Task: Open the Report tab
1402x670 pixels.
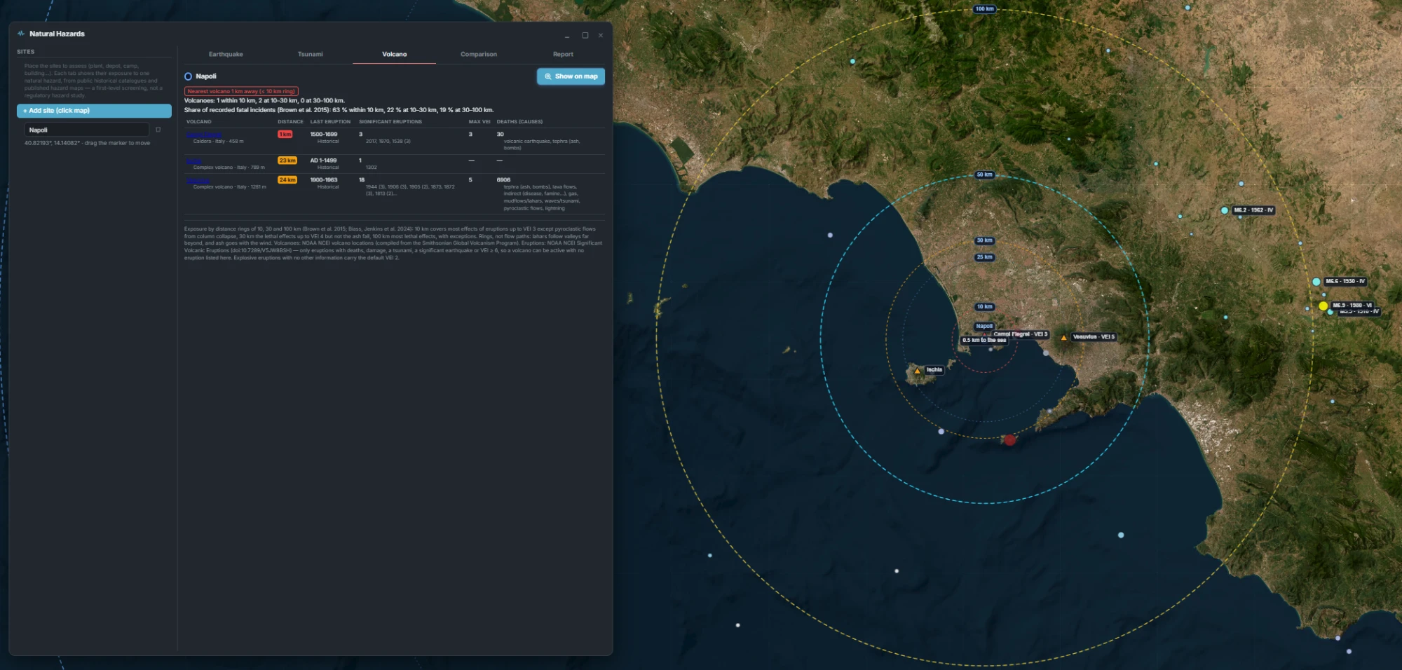Action: pyautogui.click(x=563, y=54)
